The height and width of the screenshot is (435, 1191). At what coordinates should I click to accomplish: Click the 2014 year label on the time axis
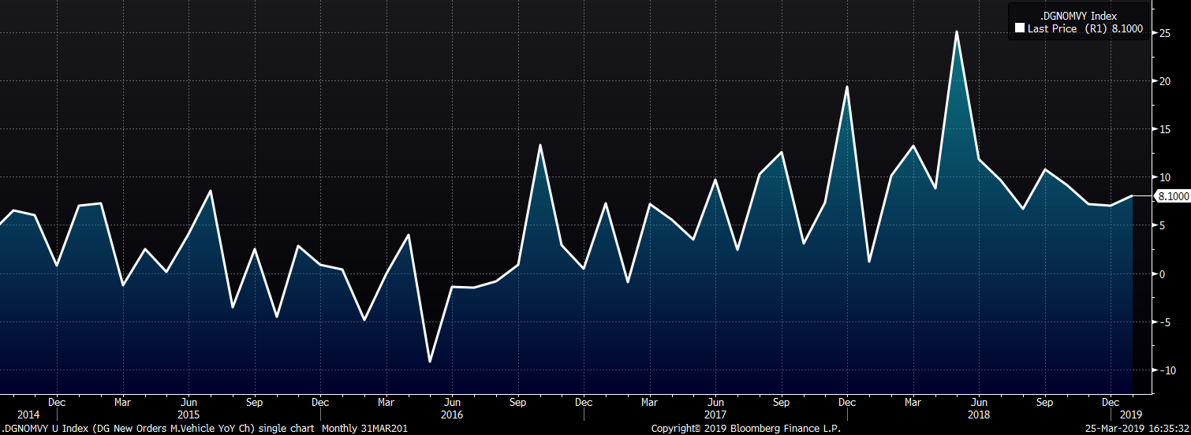pyautogui.click(x=27, y=415)
